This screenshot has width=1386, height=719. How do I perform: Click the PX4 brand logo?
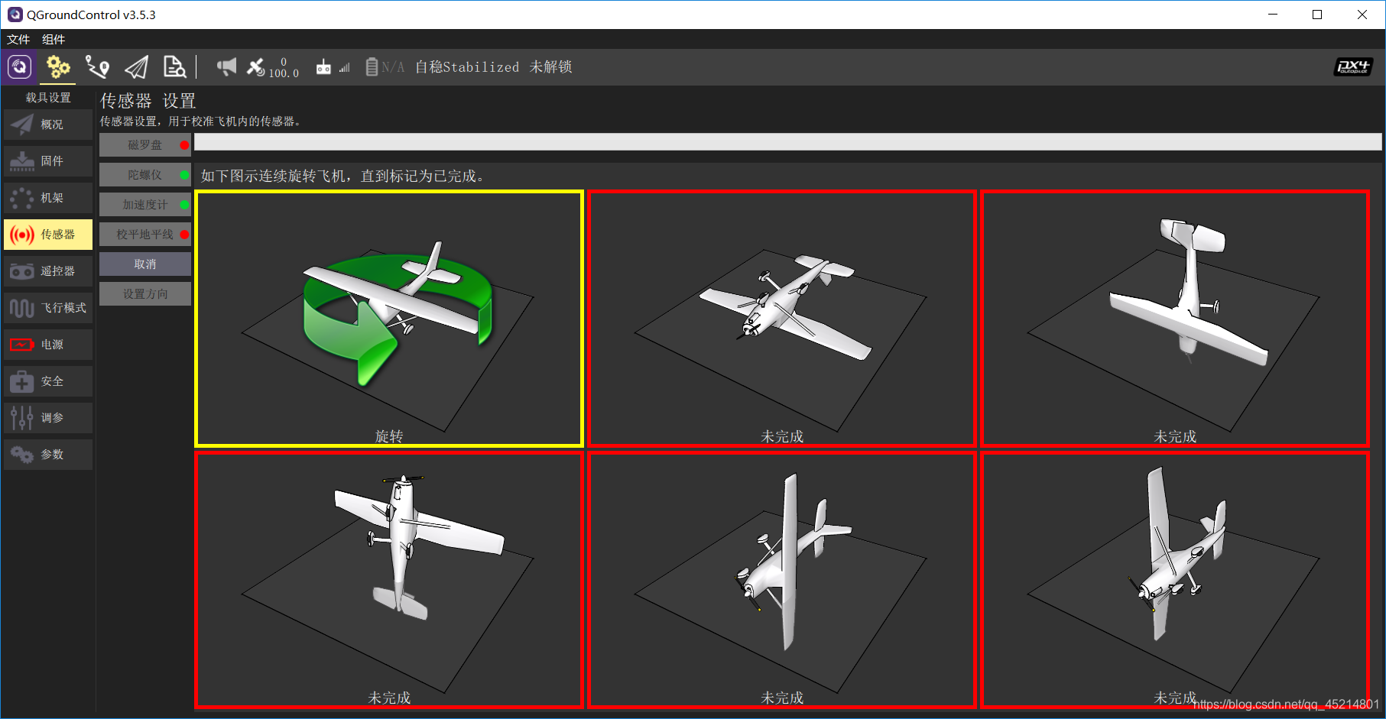pyautogui.click(x=1353, y=67)
